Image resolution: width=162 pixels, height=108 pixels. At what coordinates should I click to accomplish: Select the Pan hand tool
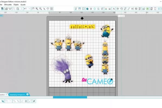(x=33, y=9)
